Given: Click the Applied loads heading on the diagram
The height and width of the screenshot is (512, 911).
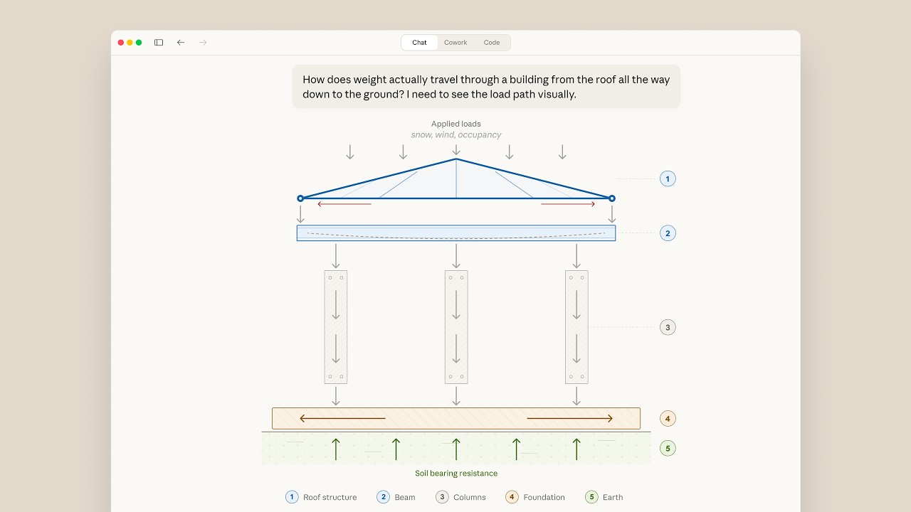Looking at the screenshot, I should 456,124.
